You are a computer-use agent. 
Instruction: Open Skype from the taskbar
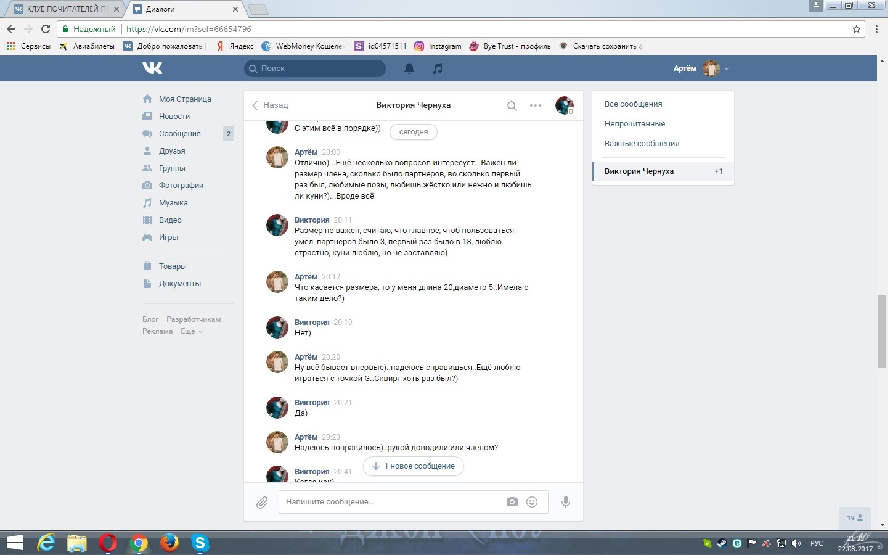[200, 543]
